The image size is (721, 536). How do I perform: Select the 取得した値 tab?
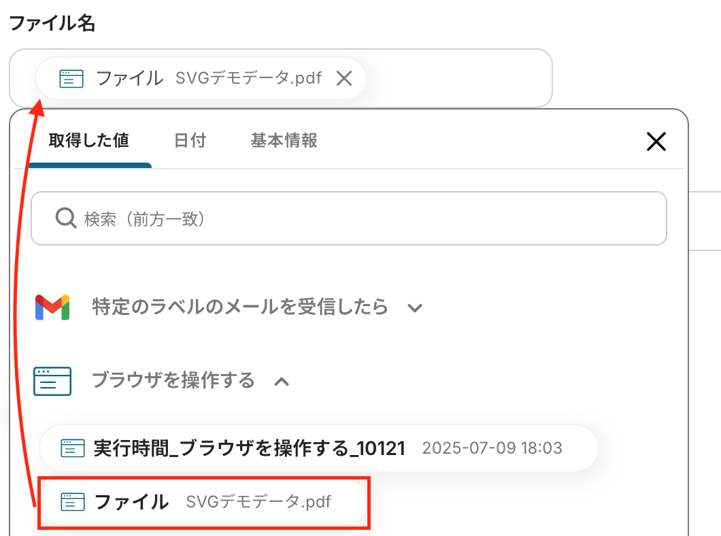pos(89,141)
